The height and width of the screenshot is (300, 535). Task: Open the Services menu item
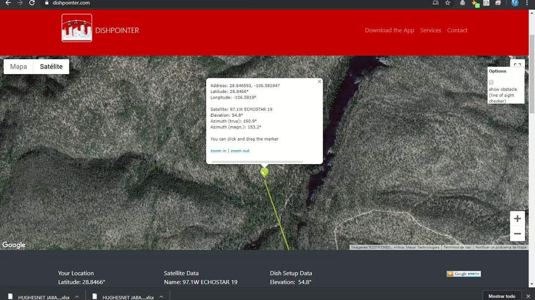coord(431,30)
